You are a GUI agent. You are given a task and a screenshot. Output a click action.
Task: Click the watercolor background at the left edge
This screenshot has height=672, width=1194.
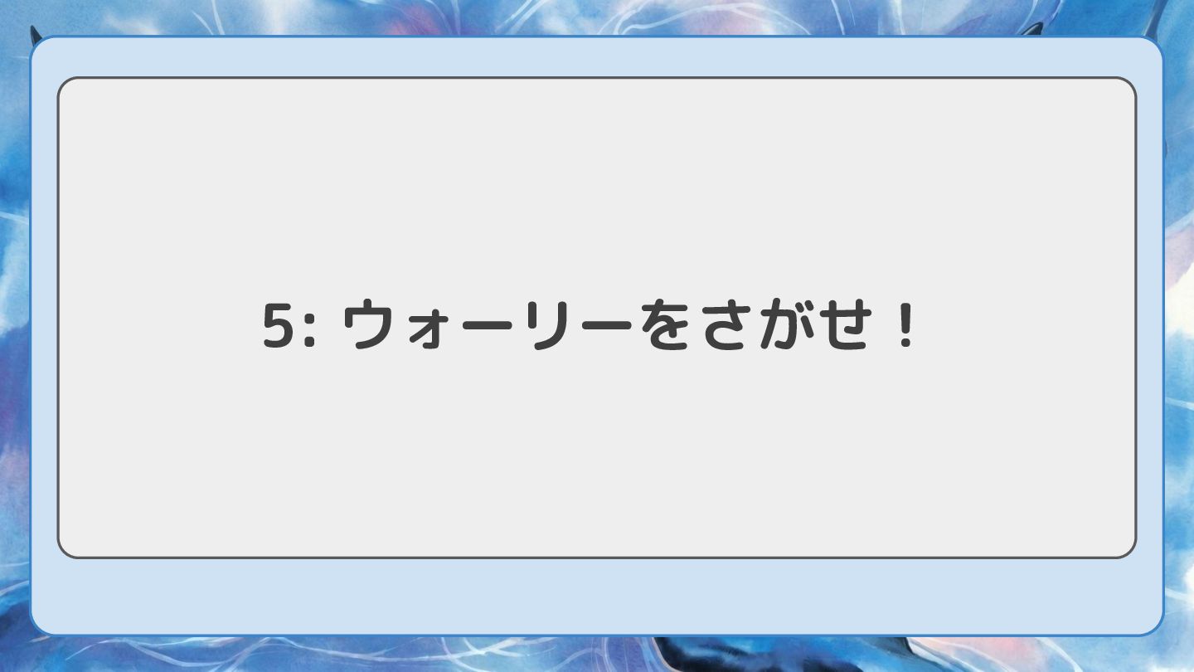pos(13,332)
